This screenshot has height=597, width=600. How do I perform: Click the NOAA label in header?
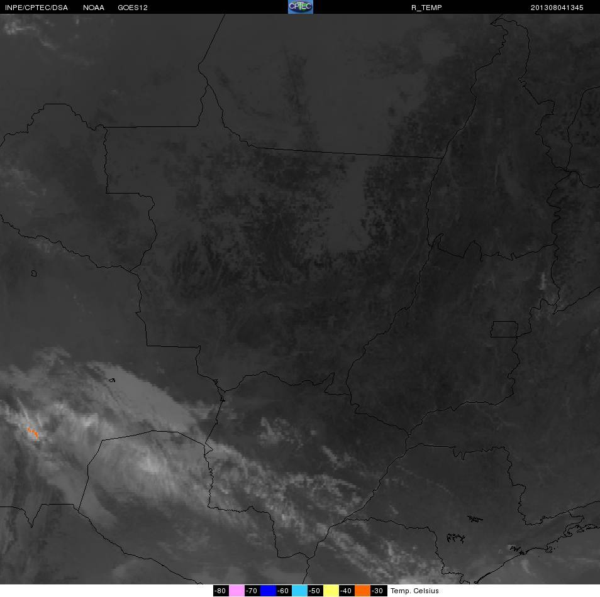point(93,8)
